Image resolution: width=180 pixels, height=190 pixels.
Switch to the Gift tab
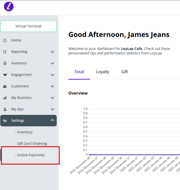click(125, 72)
